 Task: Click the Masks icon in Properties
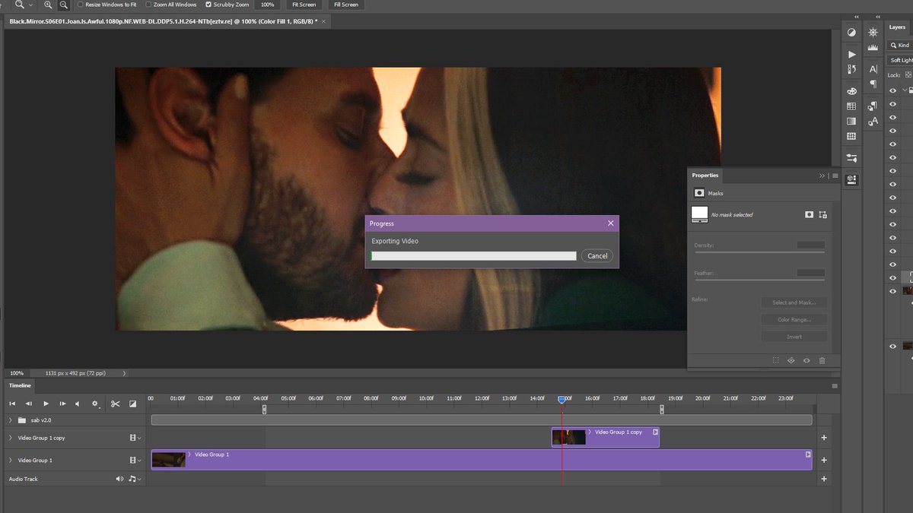(x=699, y=193)
